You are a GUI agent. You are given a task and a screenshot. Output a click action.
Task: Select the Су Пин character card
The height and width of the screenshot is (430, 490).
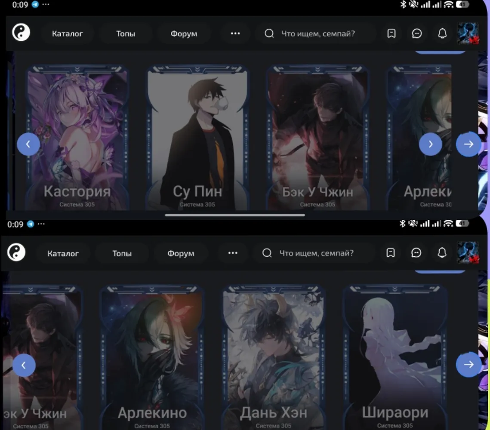(197, 138)
